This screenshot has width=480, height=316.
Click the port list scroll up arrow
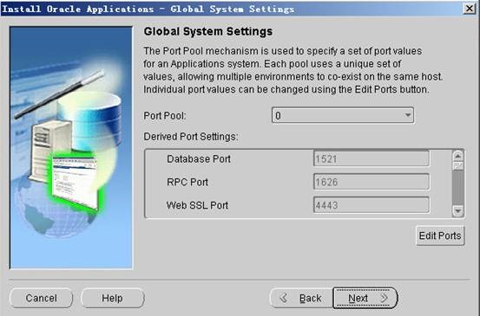458,157
